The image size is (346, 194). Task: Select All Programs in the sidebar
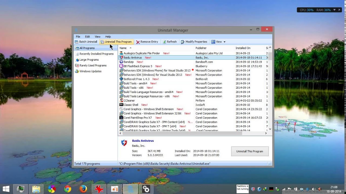(96, 48)
